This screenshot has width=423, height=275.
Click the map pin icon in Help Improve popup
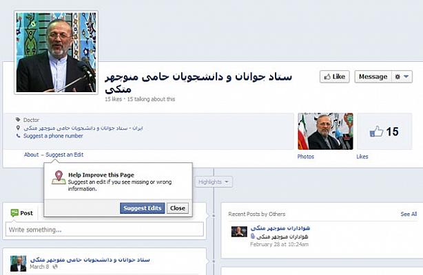click(59, 177)
